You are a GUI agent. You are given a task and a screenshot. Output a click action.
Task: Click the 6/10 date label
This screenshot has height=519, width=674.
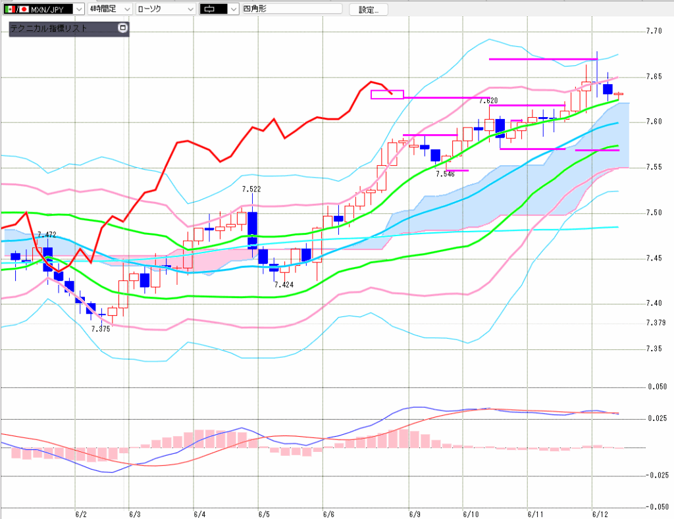[x=471, y=514]
